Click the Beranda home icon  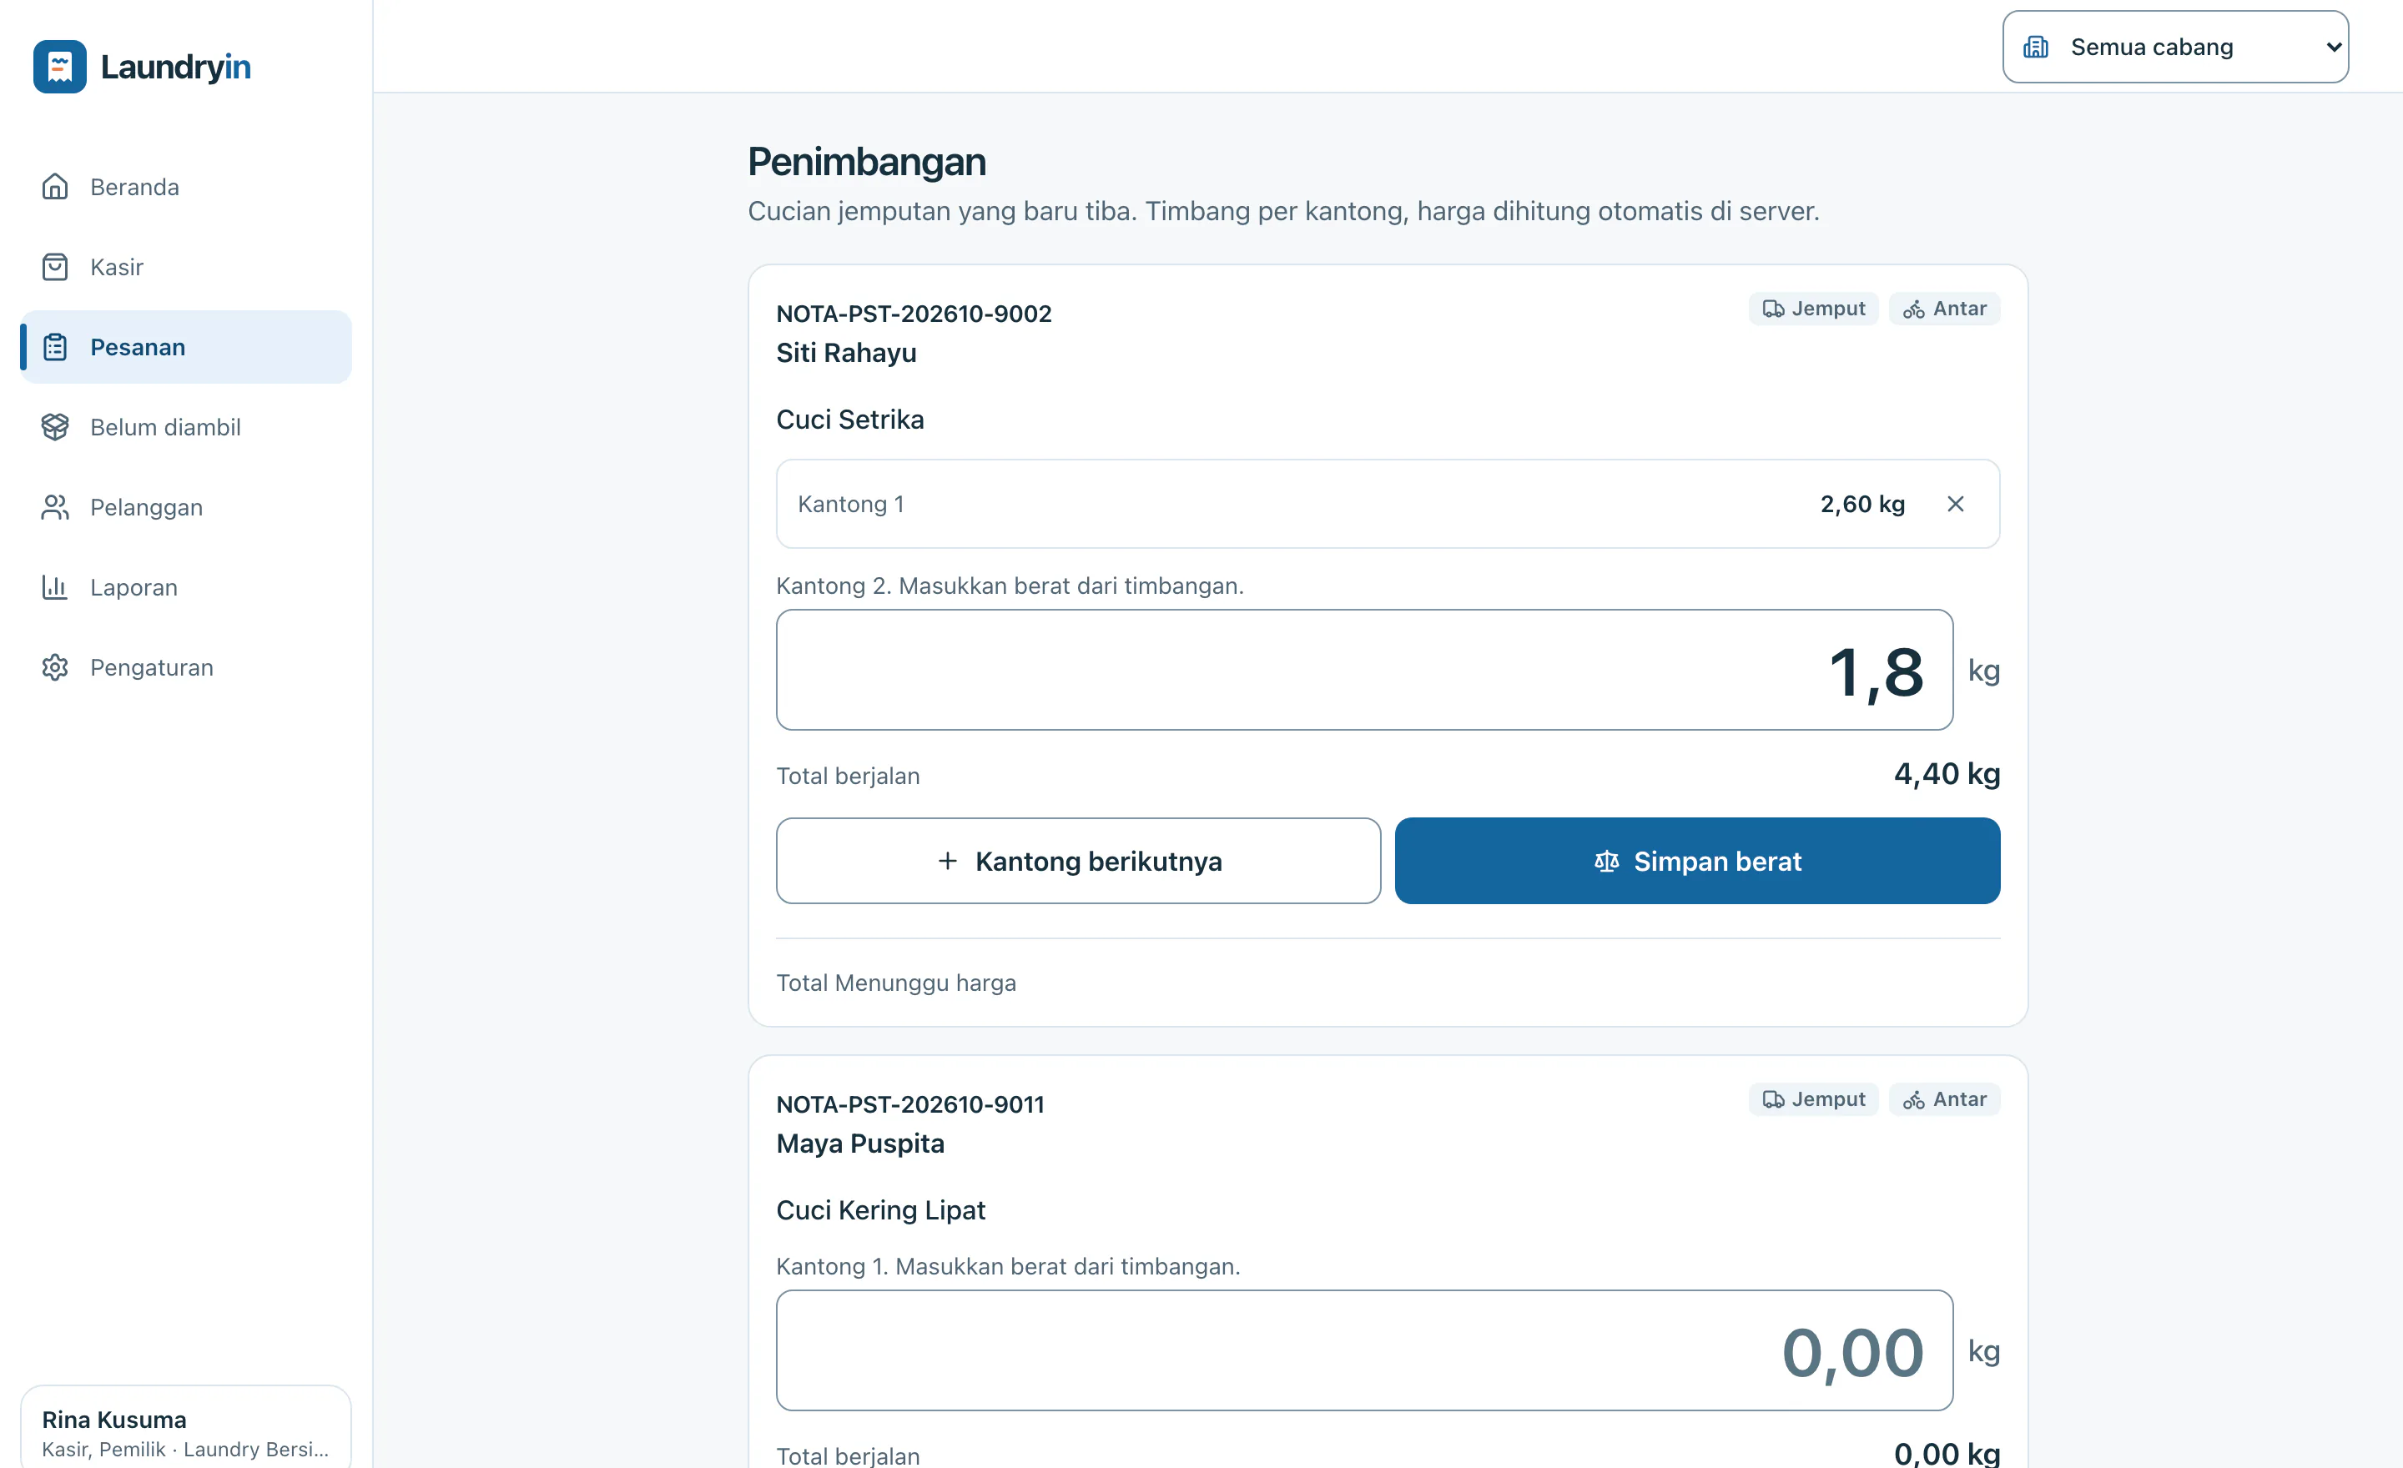point(54,186)
